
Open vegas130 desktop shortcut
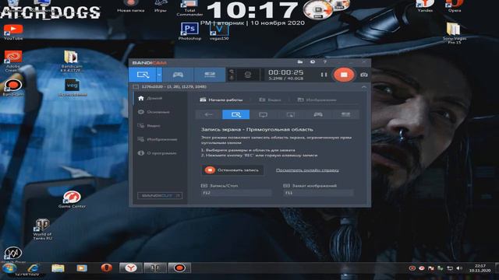point(219,32)
